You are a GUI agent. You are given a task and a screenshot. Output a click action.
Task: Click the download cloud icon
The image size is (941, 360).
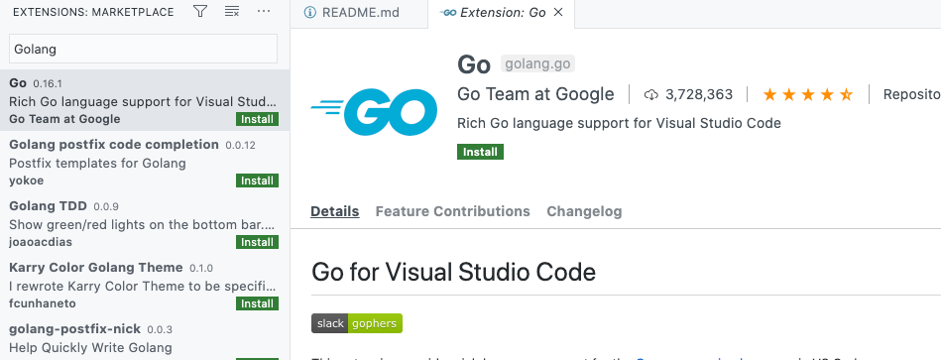coord(651,95)
